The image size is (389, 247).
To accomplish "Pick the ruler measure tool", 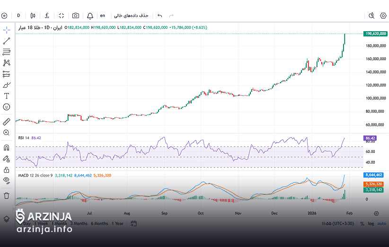I will click(7, 122).
